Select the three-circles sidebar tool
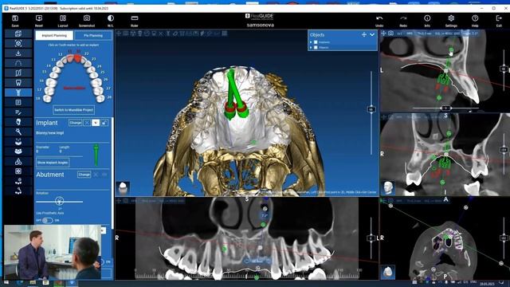The height and width of the screenshot is (287, 510). point(18,161)
